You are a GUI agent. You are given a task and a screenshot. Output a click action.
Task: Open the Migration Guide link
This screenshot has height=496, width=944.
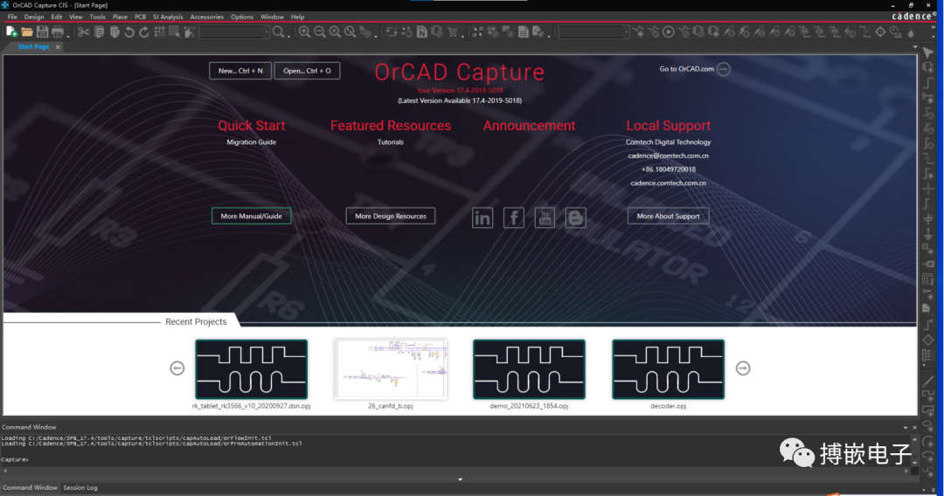[x=251, y=142]
